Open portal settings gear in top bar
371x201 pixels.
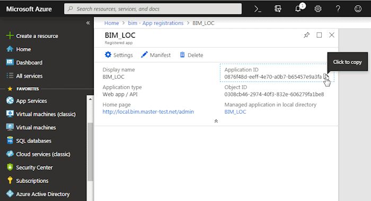pos(318,9)
